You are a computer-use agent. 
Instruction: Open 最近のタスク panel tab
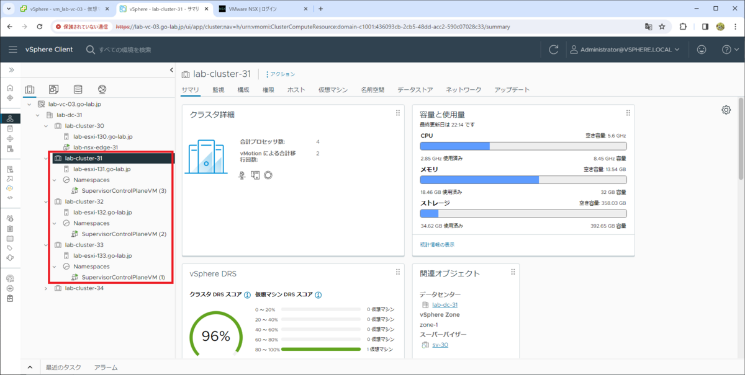[63, 368]
